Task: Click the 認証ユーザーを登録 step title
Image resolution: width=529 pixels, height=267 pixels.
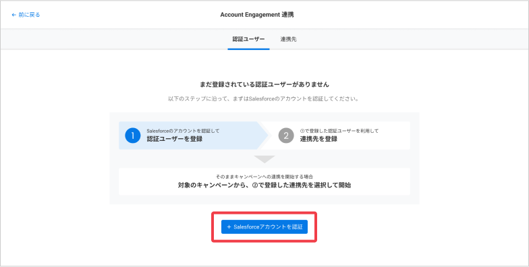Action: point(174,139)
